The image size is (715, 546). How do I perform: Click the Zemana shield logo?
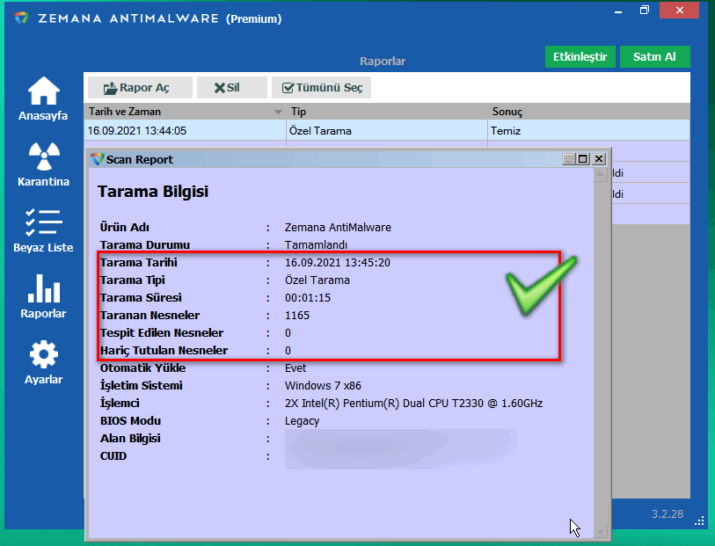coord(21,18)
